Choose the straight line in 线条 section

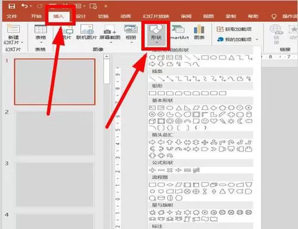point(152,79)
